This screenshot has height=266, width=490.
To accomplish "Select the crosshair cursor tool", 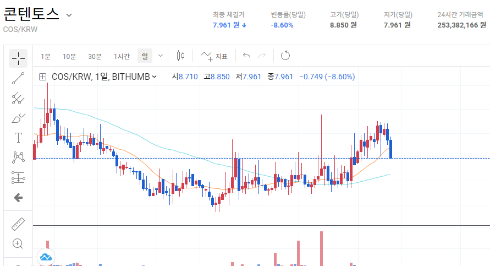I will click(x=18, y=58).
